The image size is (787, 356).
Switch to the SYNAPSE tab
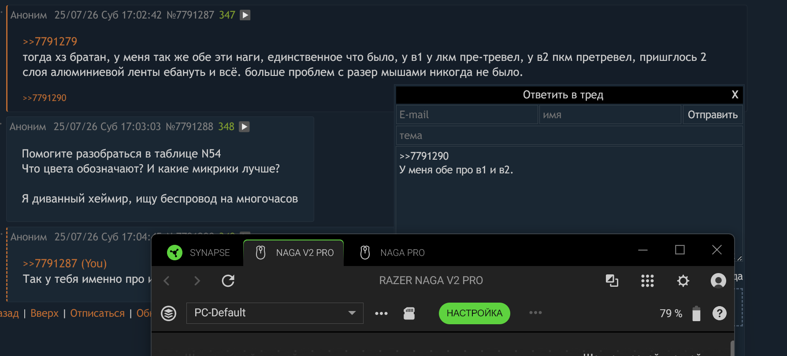click(x=198, y=253)
